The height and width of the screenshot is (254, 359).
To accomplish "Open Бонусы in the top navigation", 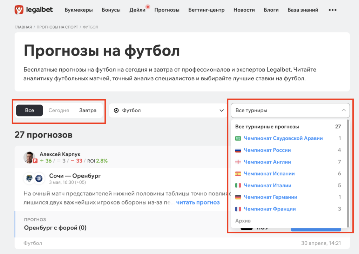I will 111,10.
